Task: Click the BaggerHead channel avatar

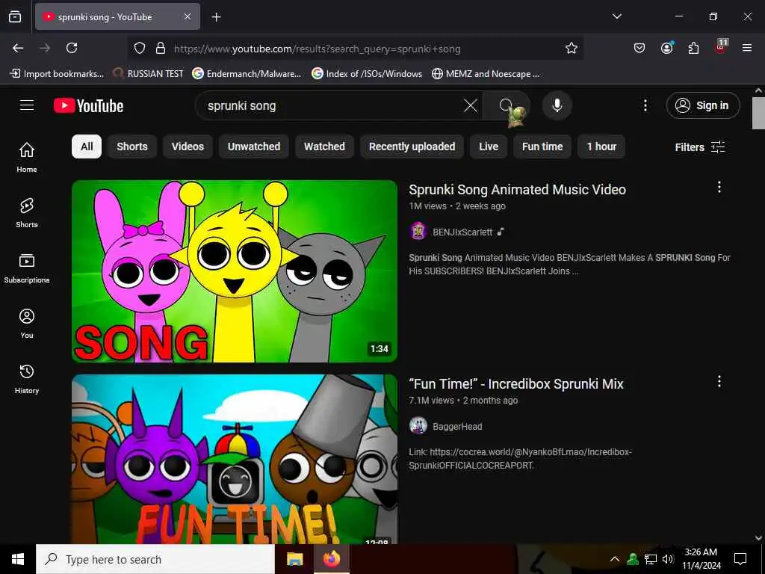Action: point(418,425)
